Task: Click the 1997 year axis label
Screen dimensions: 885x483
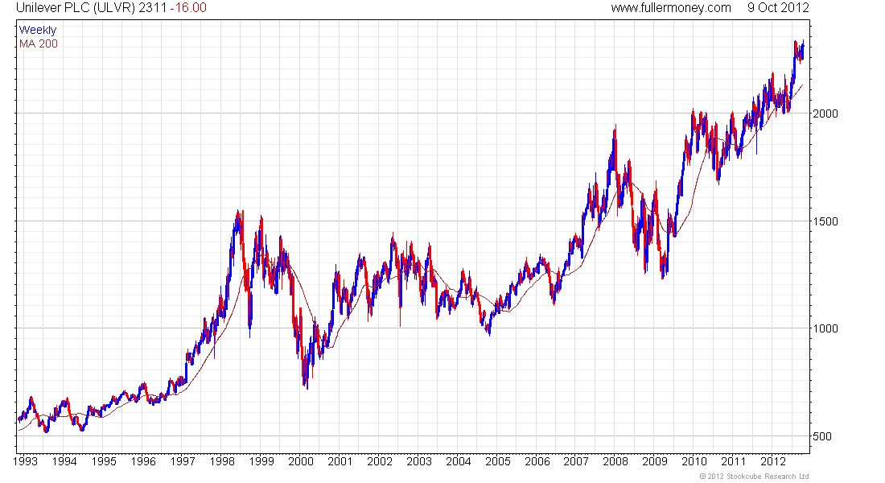Action: tap(183, 461)
